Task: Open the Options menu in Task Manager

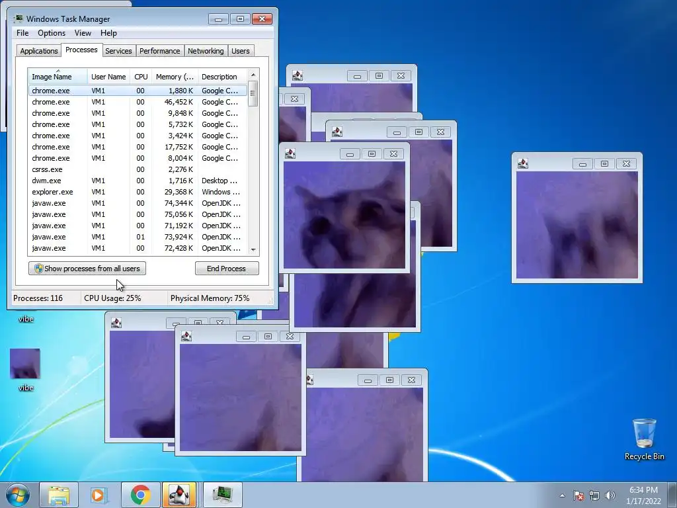Action: point(52,33)
